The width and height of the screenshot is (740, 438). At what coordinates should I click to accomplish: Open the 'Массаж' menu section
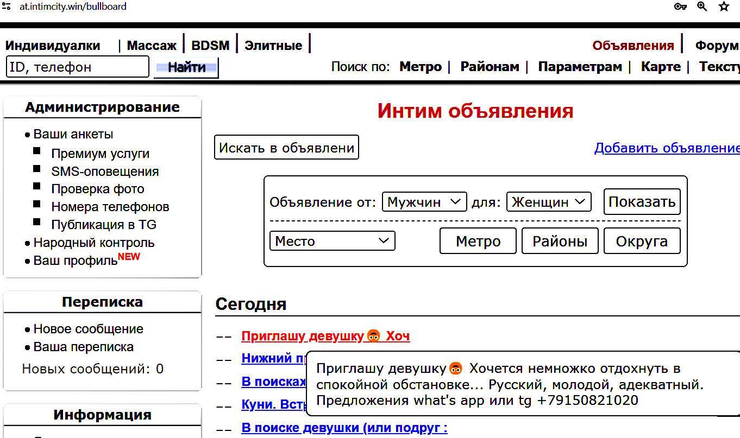click(152, 46)
